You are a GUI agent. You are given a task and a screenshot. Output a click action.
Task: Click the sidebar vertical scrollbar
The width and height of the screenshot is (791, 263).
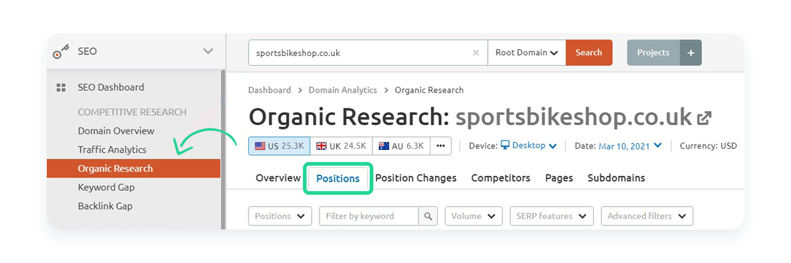click(x=223, y=150)
